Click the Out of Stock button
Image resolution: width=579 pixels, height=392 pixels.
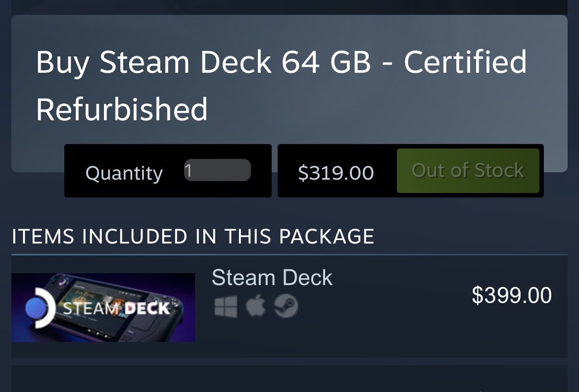(x=468, y=171)
